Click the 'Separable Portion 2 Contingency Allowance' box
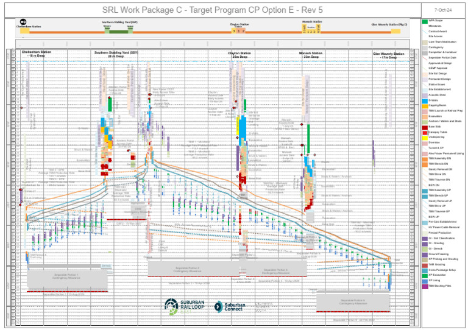 tap(193, 269)
